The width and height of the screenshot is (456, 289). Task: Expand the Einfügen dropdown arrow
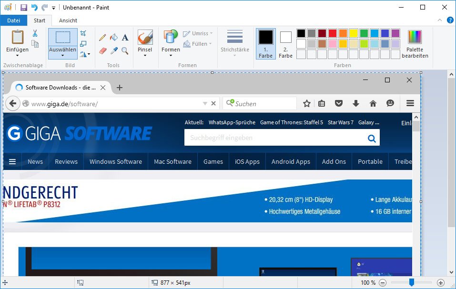pos(18,56)
